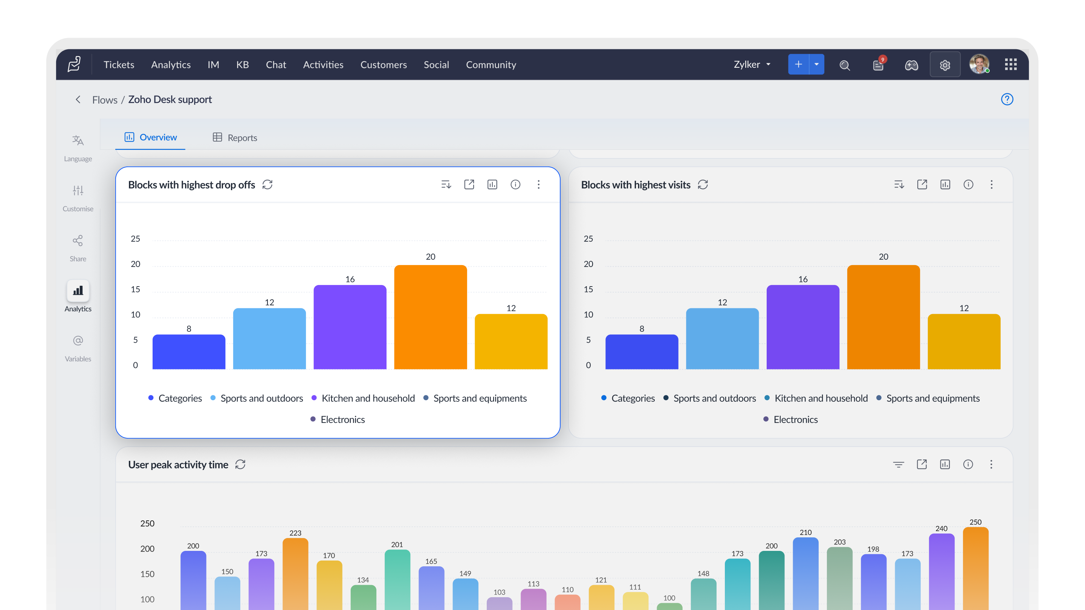
Task: Open Language in the left sidebar
Action: point(78,148)
